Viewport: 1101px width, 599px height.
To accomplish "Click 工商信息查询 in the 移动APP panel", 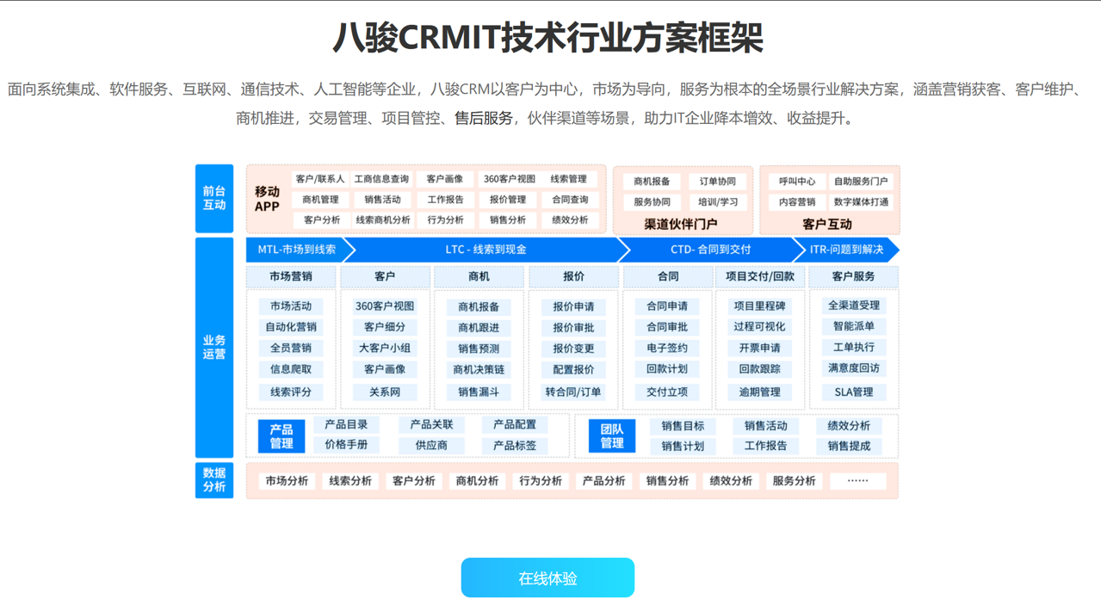I will point(381,179).
